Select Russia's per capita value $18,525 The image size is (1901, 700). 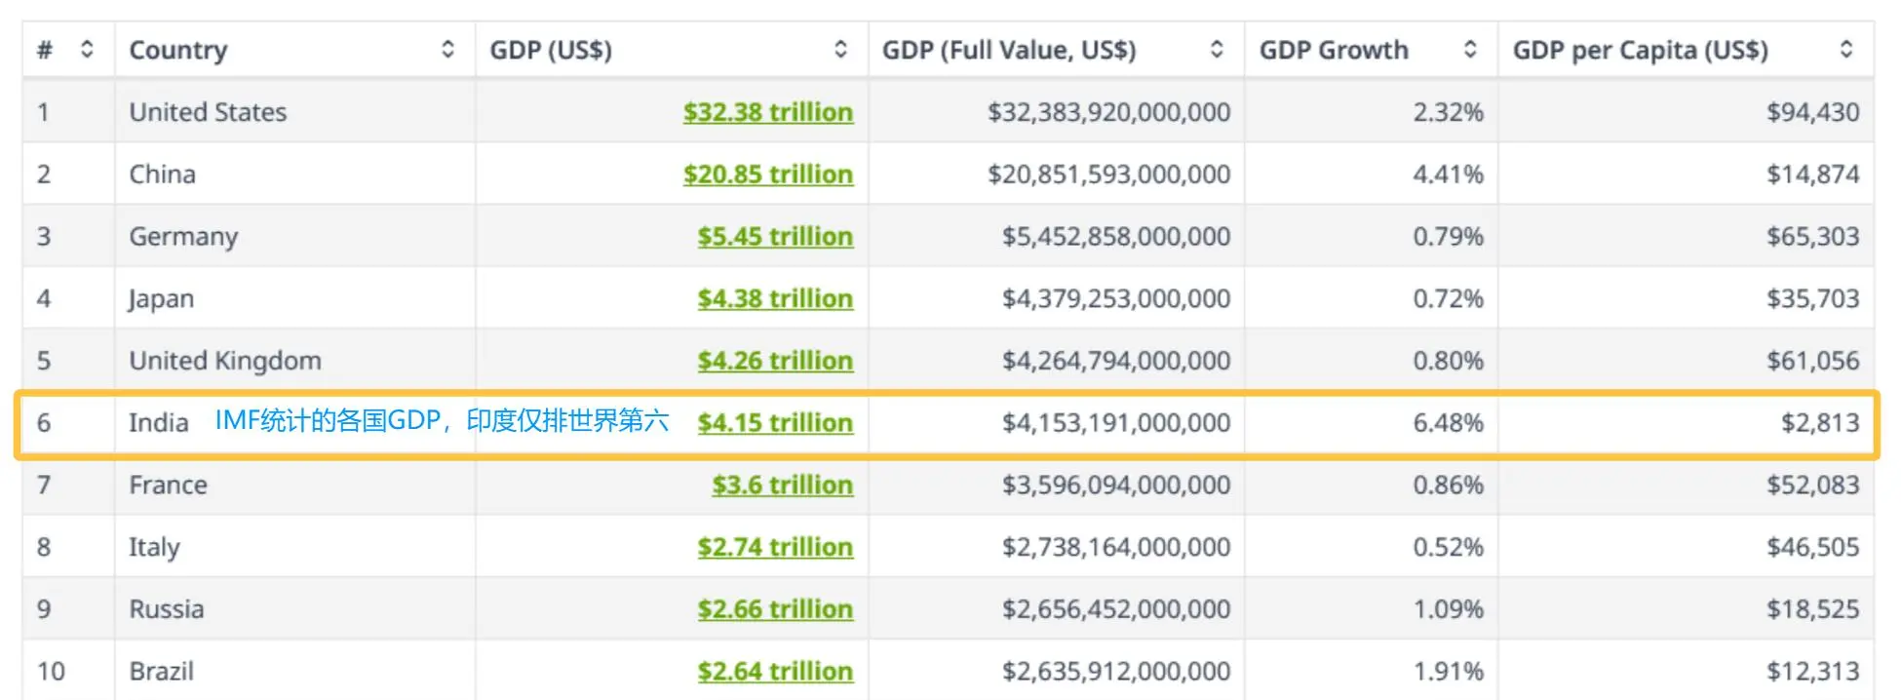click(x=1812, y=609)
